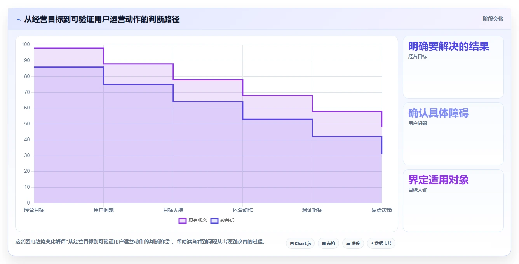The height and width of the screenshot is (264, 519).
Task: Click the 经营目标 subtitle in first card
Action: coord(418,57)
